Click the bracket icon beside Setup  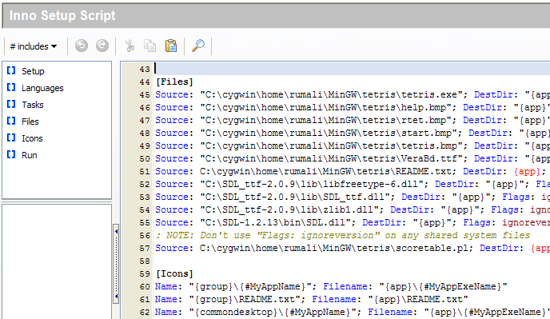(x=11, y=70)
